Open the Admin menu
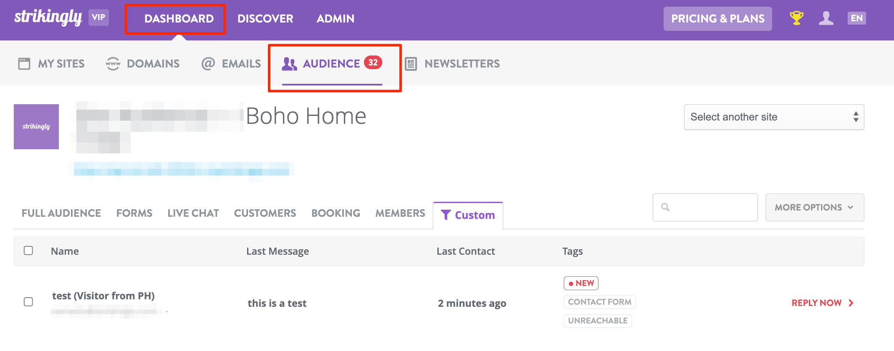This screenshot has height=351, width=894. [x=336, y=19]
